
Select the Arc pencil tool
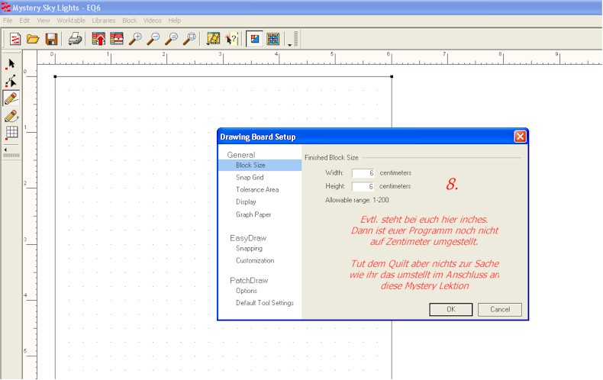point(11,116)
